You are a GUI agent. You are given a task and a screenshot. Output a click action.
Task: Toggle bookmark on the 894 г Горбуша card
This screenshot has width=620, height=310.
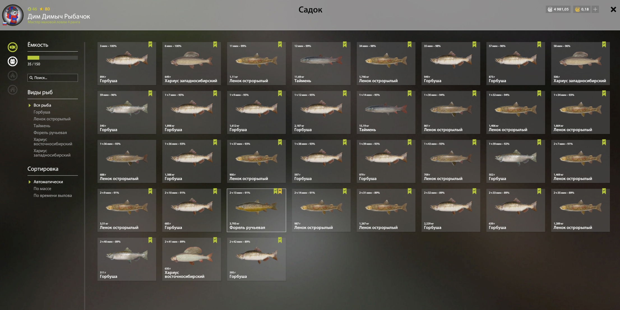click(x=150, y=45)
